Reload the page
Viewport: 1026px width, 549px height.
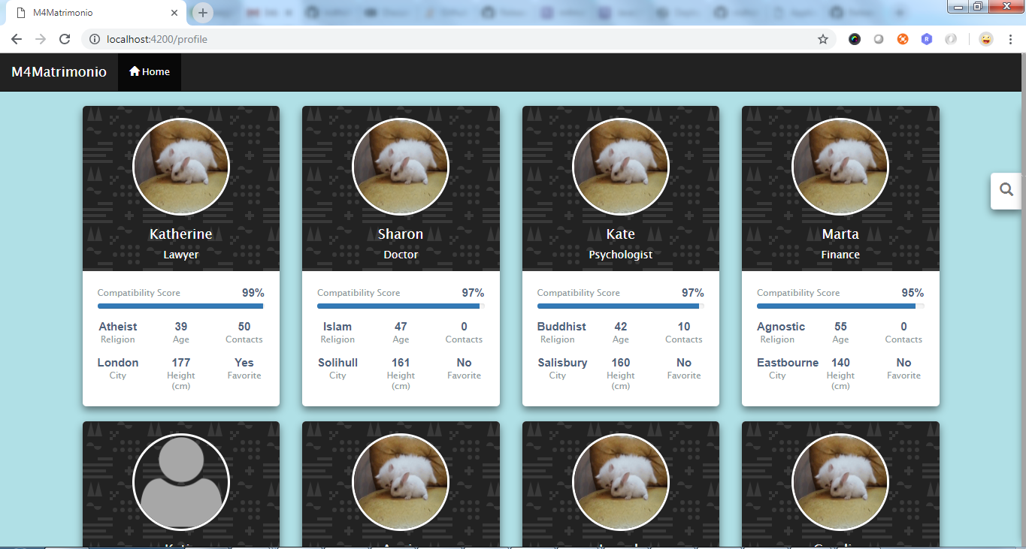65,39
